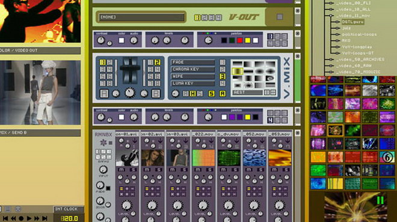Mute the on-01.avi channel
Image resolution: width=397 pixels, height=222 pixels.
(122, 170)
